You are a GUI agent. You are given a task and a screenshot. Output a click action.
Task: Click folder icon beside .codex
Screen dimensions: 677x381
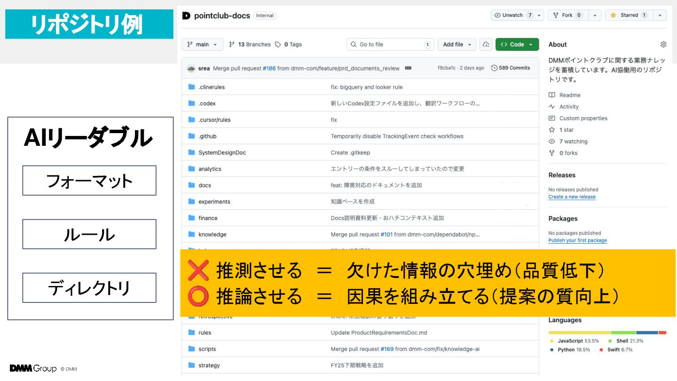pos(191,103)
